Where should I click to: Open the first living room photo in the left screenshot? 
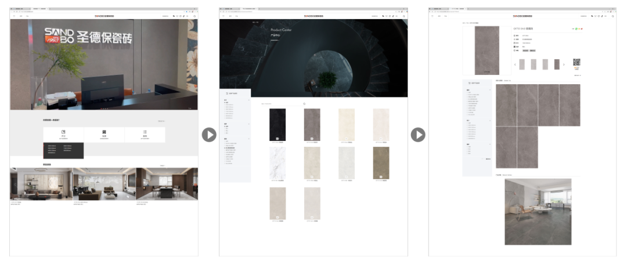[41, 184]
